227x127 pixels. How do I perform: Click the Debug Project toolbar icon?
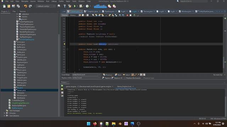pos(81,6)
